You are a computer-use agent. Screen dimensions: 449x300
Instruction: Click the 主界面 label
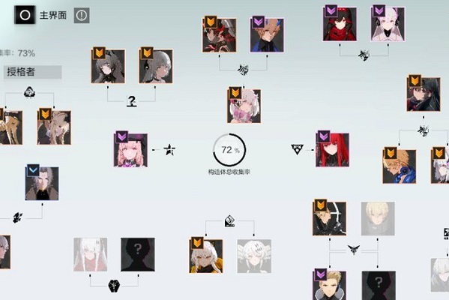(x=53, y=15)
